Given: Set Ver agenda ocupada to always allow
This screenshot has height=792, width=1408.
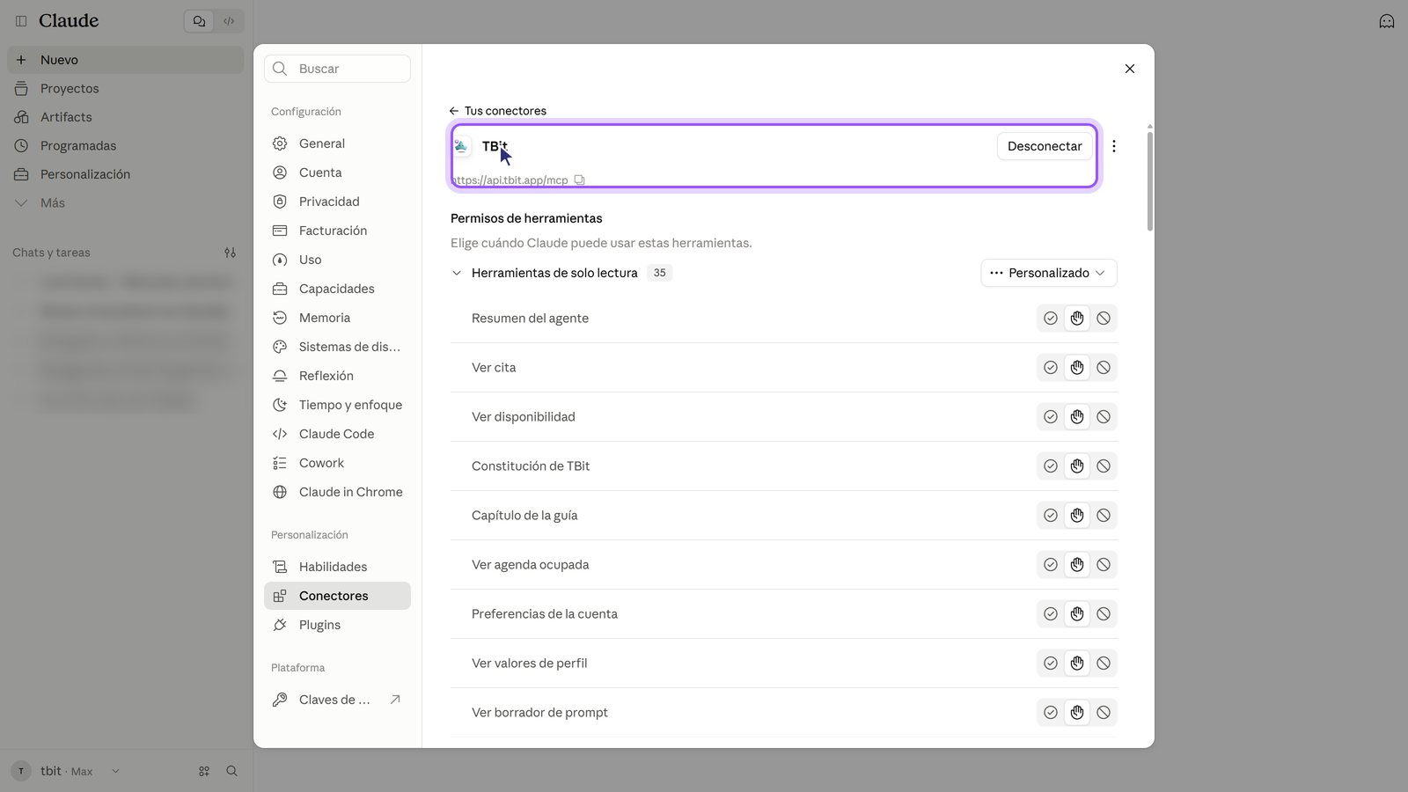Looking at the screenshot, I should [x=1050, y=565].
